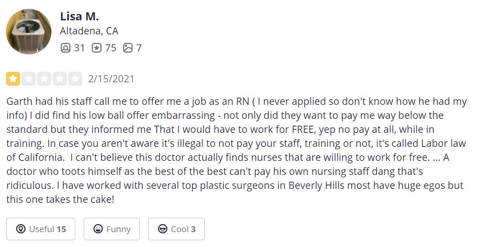Click the third empty rating star

point(44,79)
